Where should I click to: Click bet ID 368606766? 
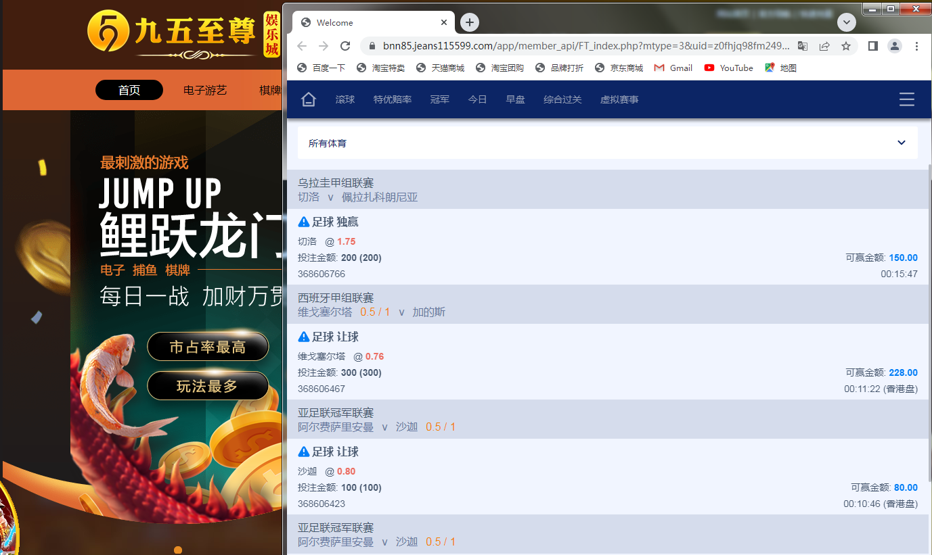321,274
